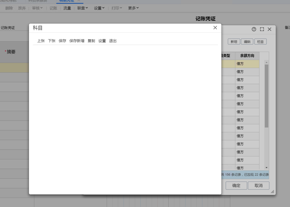Click the record count status 共 156 条记录
Image resolution: width=290 pixels, height=207 pixels.
pyautogui.click(x=231, y=175)
